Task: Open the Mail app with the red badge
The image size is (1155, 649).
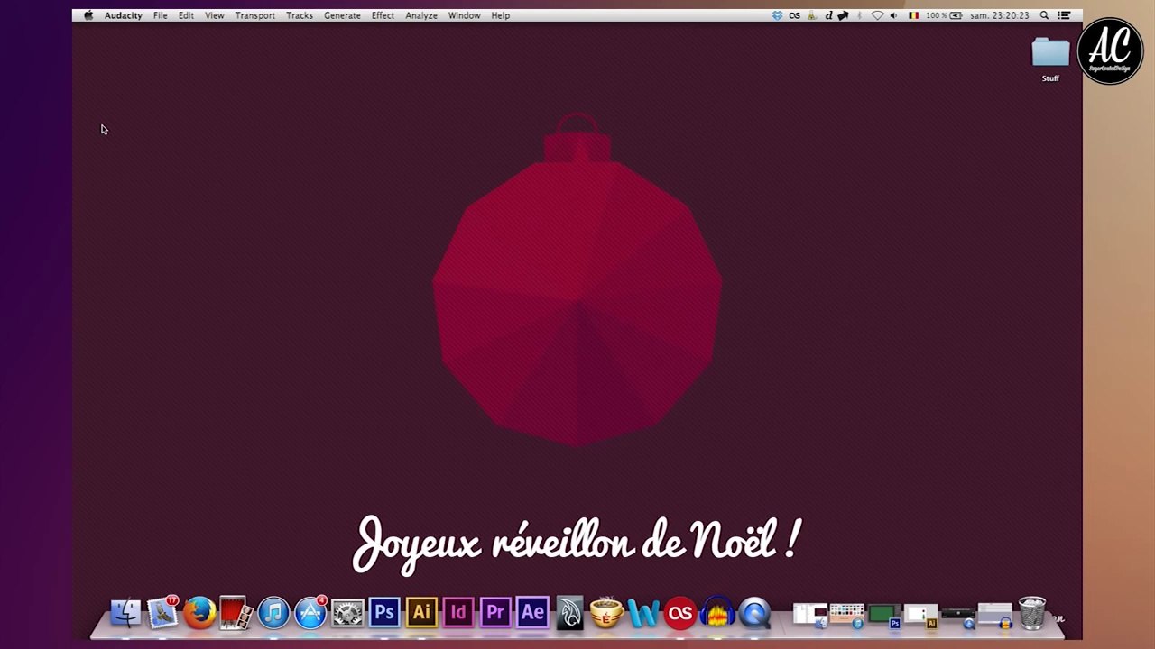Action: (163, 613)
